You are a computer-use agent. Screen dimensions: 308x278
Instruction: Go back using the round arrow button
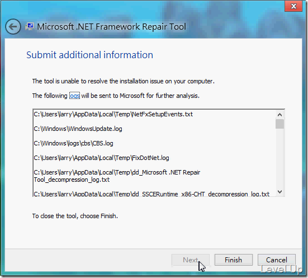tap(13, 26)
